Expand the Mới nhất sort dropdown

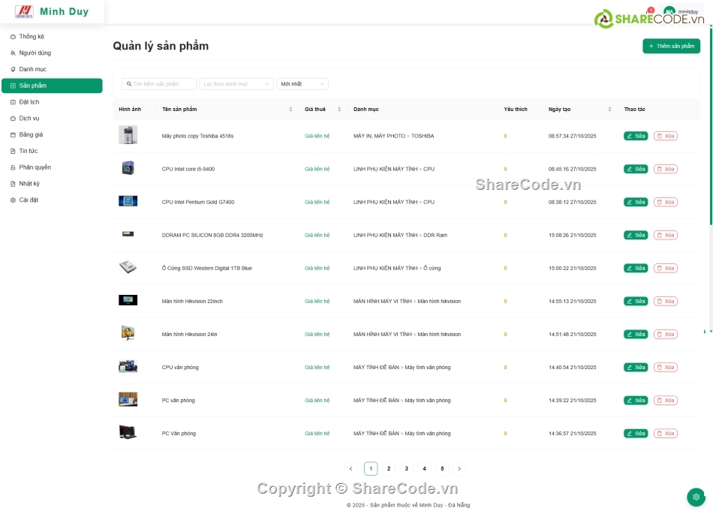(302, 83)
